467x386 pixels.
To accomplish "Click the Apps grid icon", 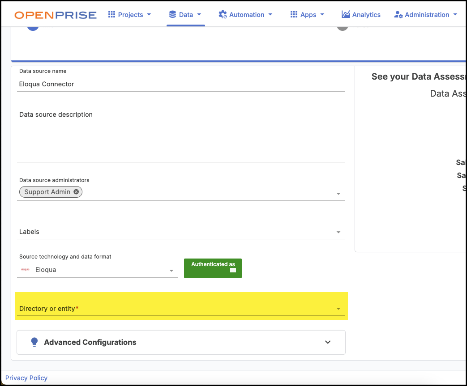I will tap(294, 14).
